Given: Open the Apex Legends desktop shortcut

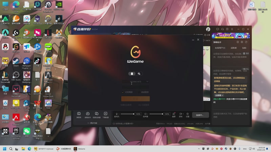Looking at the screenshot, I should (x=16, y=120).
